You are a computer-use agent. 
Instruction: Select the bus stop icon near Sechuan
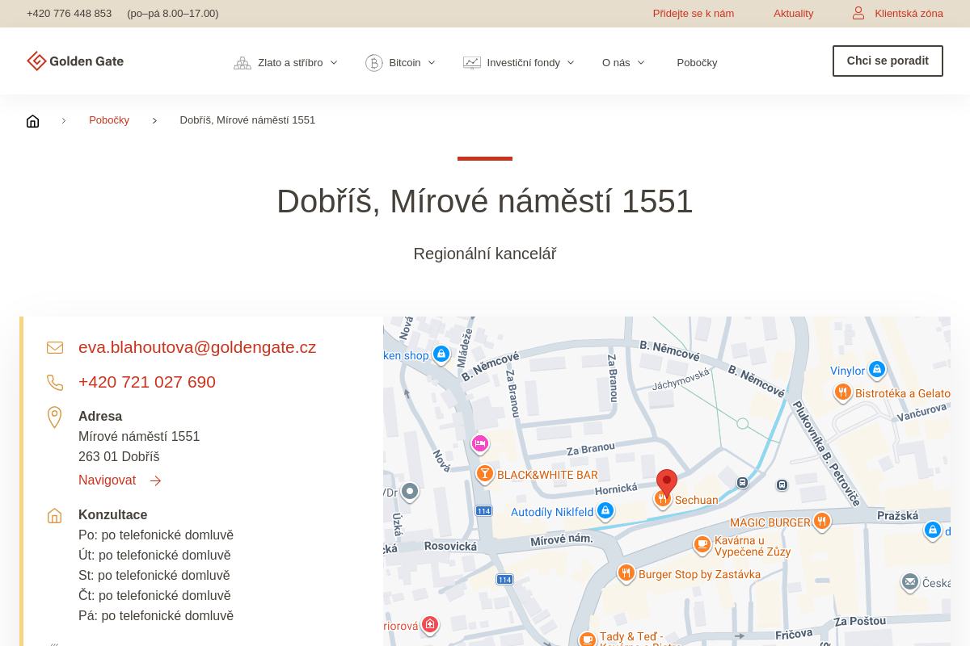742,483
